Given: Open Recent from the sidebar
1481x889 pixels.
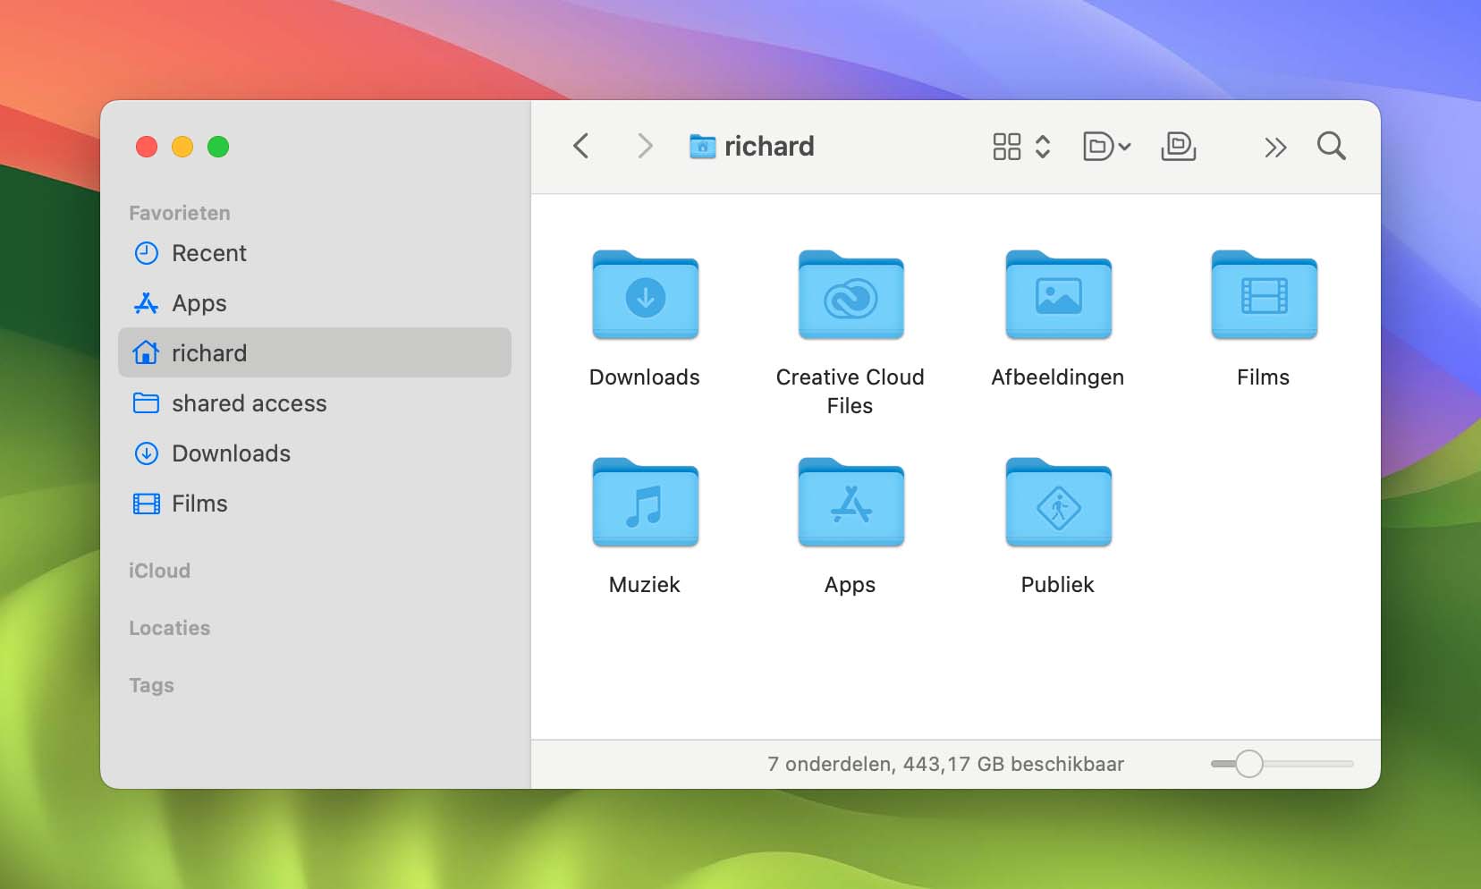Looking at the screenshot, I should coord(209,253).
